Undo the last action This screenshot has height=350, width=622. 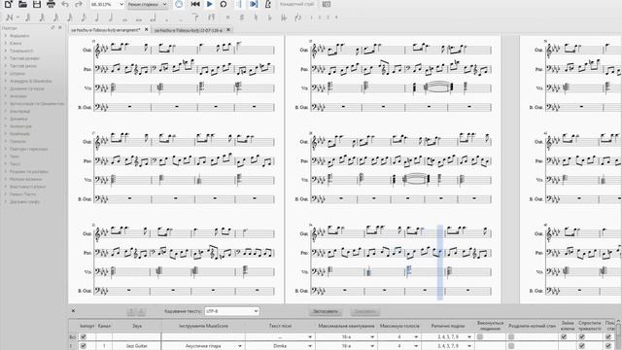tap(65, 4)
